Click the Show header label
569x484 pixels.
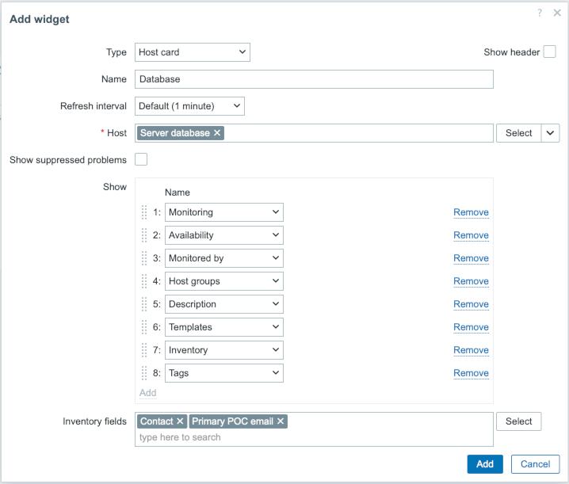512,52
